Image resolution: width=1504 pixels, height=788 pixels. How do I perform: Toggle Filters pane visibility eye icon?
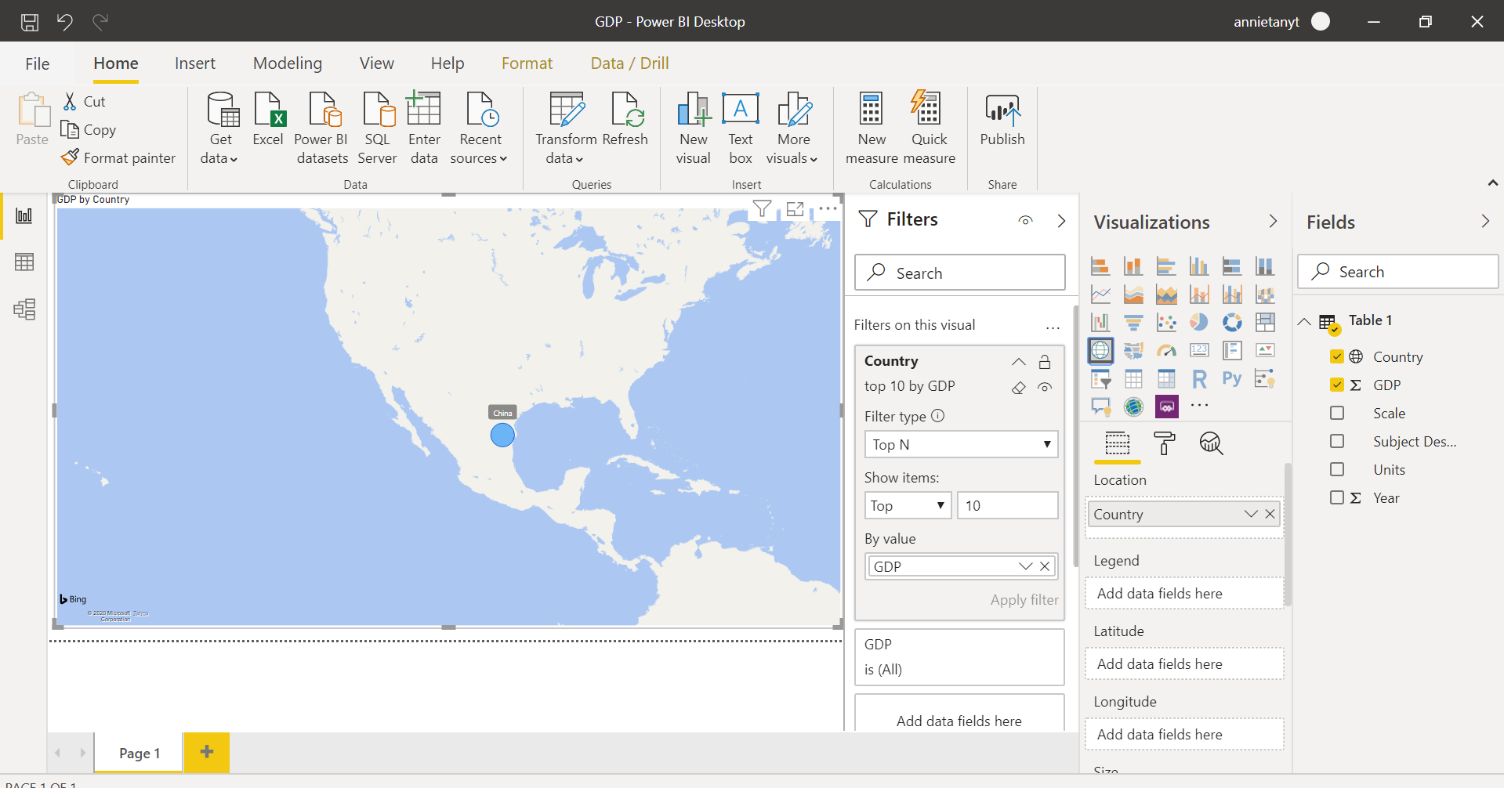[x=1025, y=220]
